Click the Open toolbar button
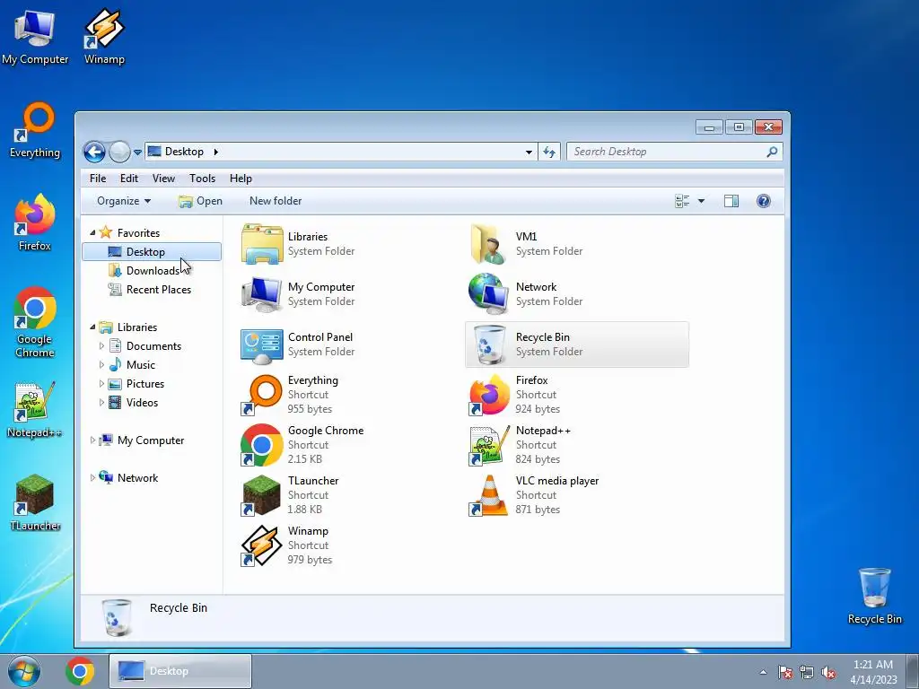919x689 pixels. (200, 201)
